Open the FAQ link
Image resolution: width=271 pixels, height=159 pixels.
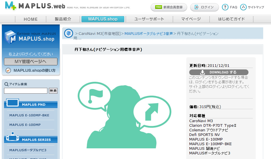(x=233, y=7)
